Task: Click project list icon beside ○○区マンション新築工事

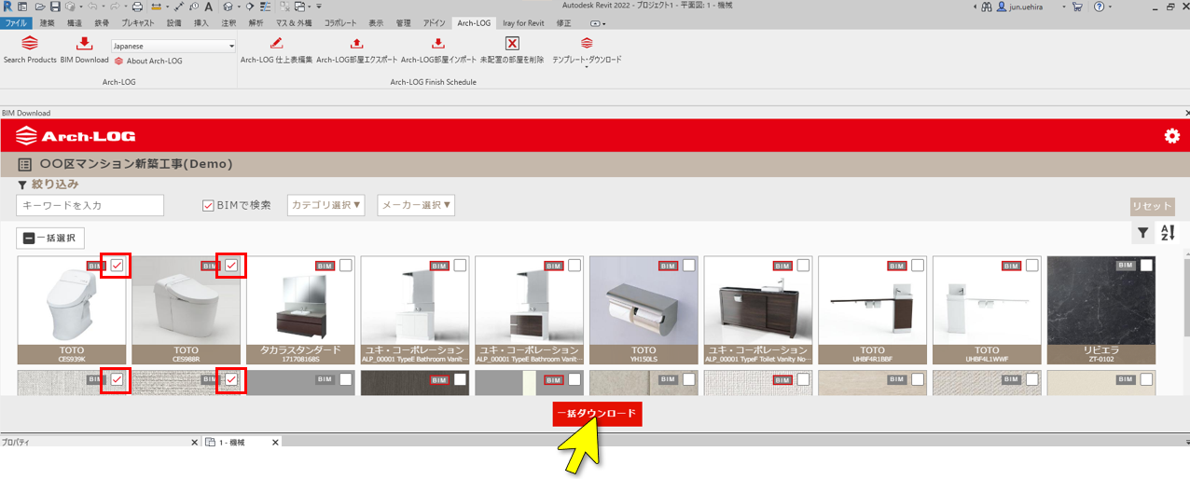Action: 24,164
